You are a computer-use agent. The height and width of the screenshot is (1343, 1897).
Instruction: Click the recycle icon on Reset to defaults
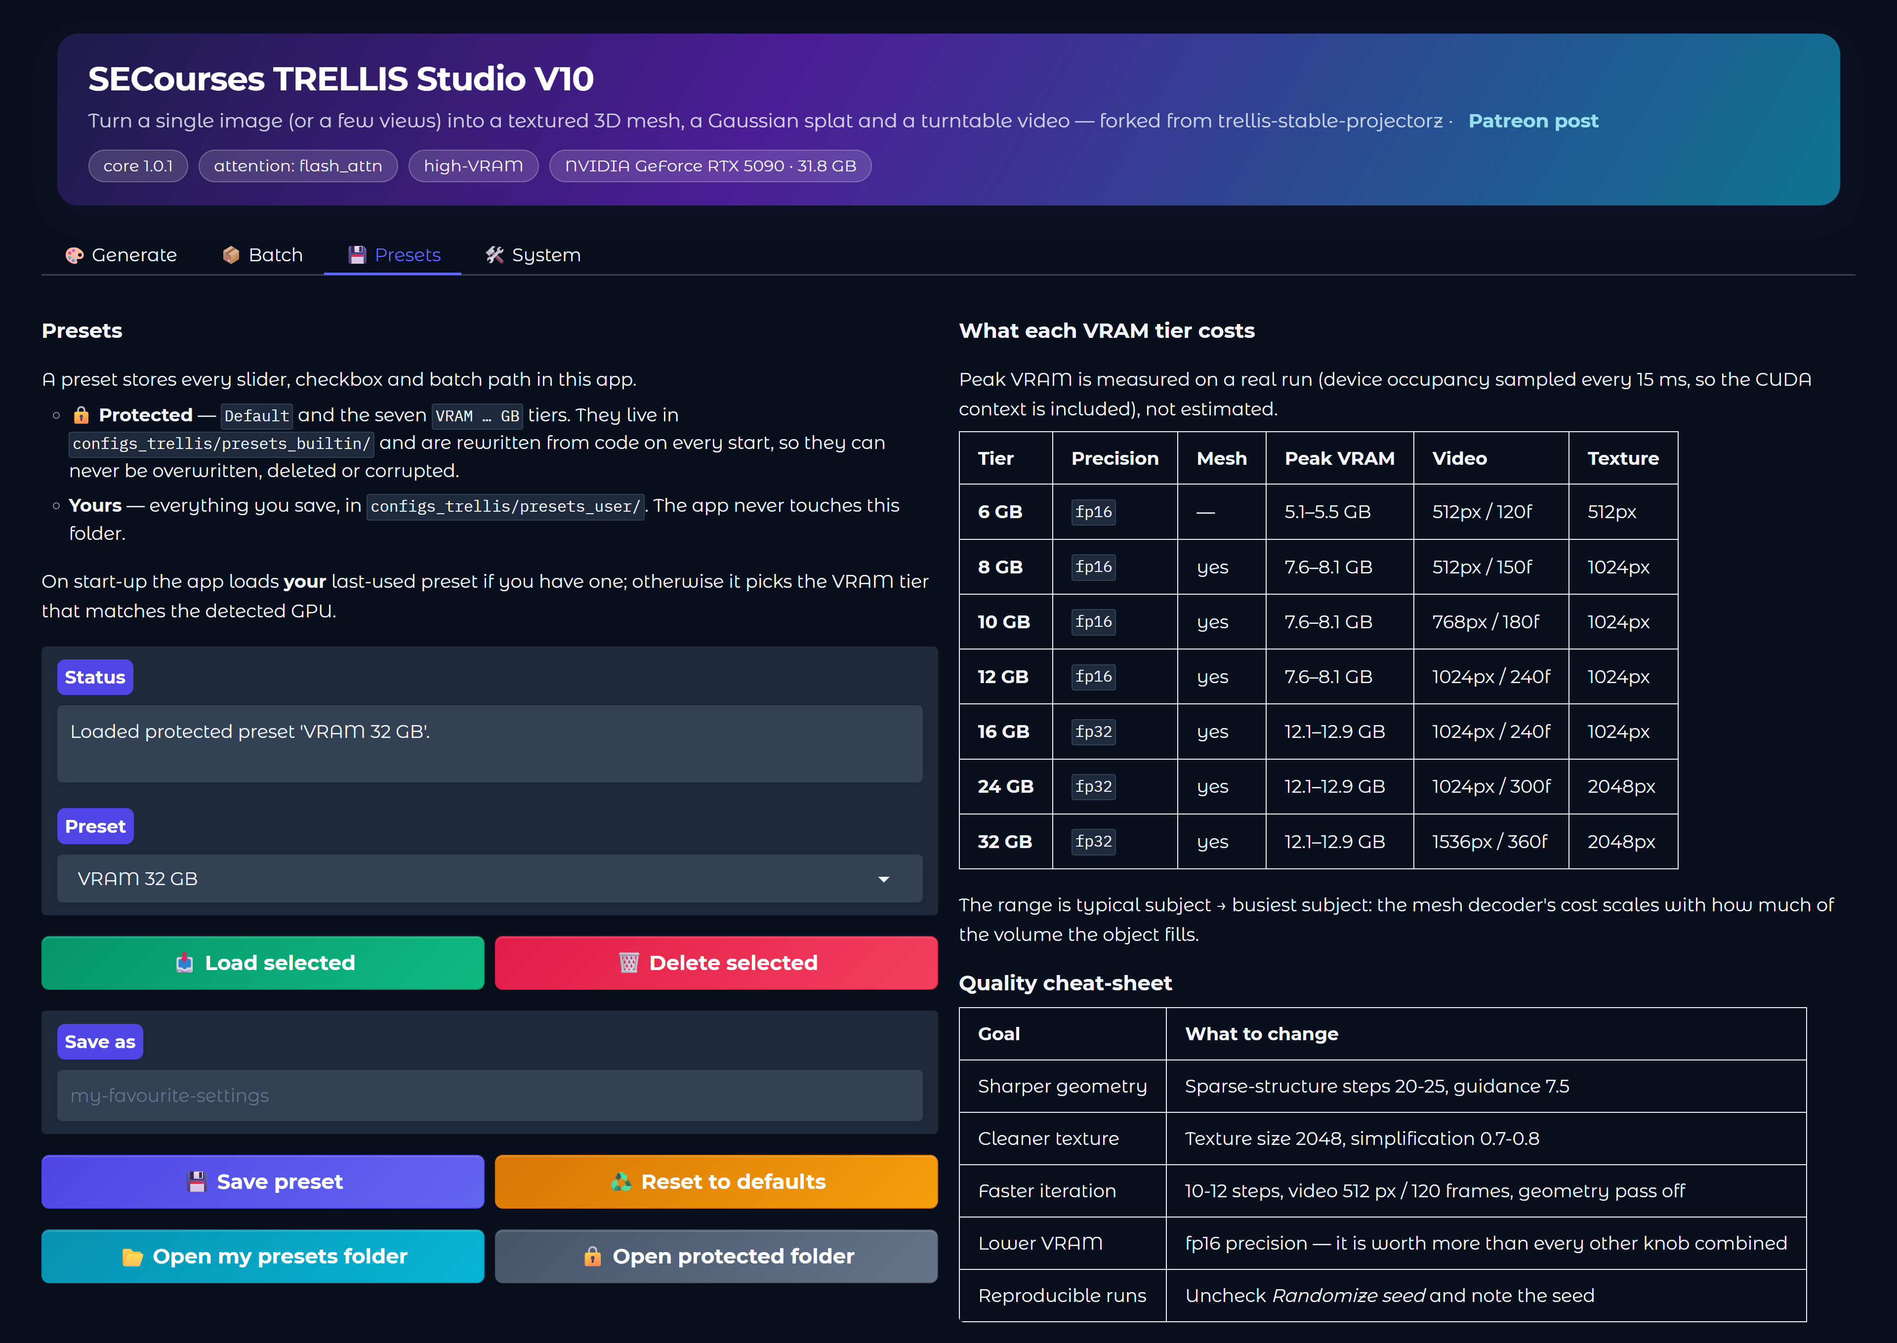click(x=621, y=1182)
